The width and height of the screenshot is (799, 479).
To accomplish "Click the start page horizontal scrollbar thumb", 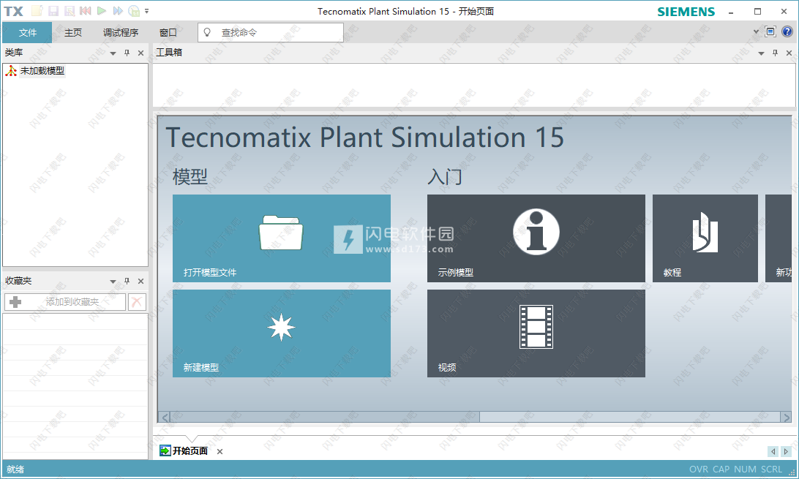I will (x=325, y=418).
